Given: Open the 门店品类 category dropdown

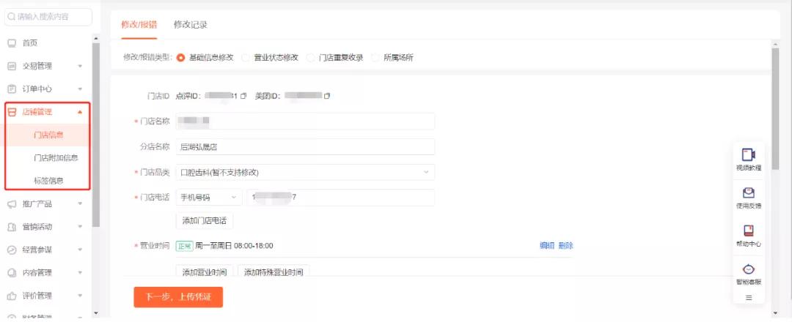Looking at the screenshot, I should point(305,172).
